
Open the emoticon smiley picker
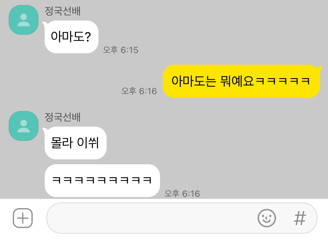coord(266,218)
